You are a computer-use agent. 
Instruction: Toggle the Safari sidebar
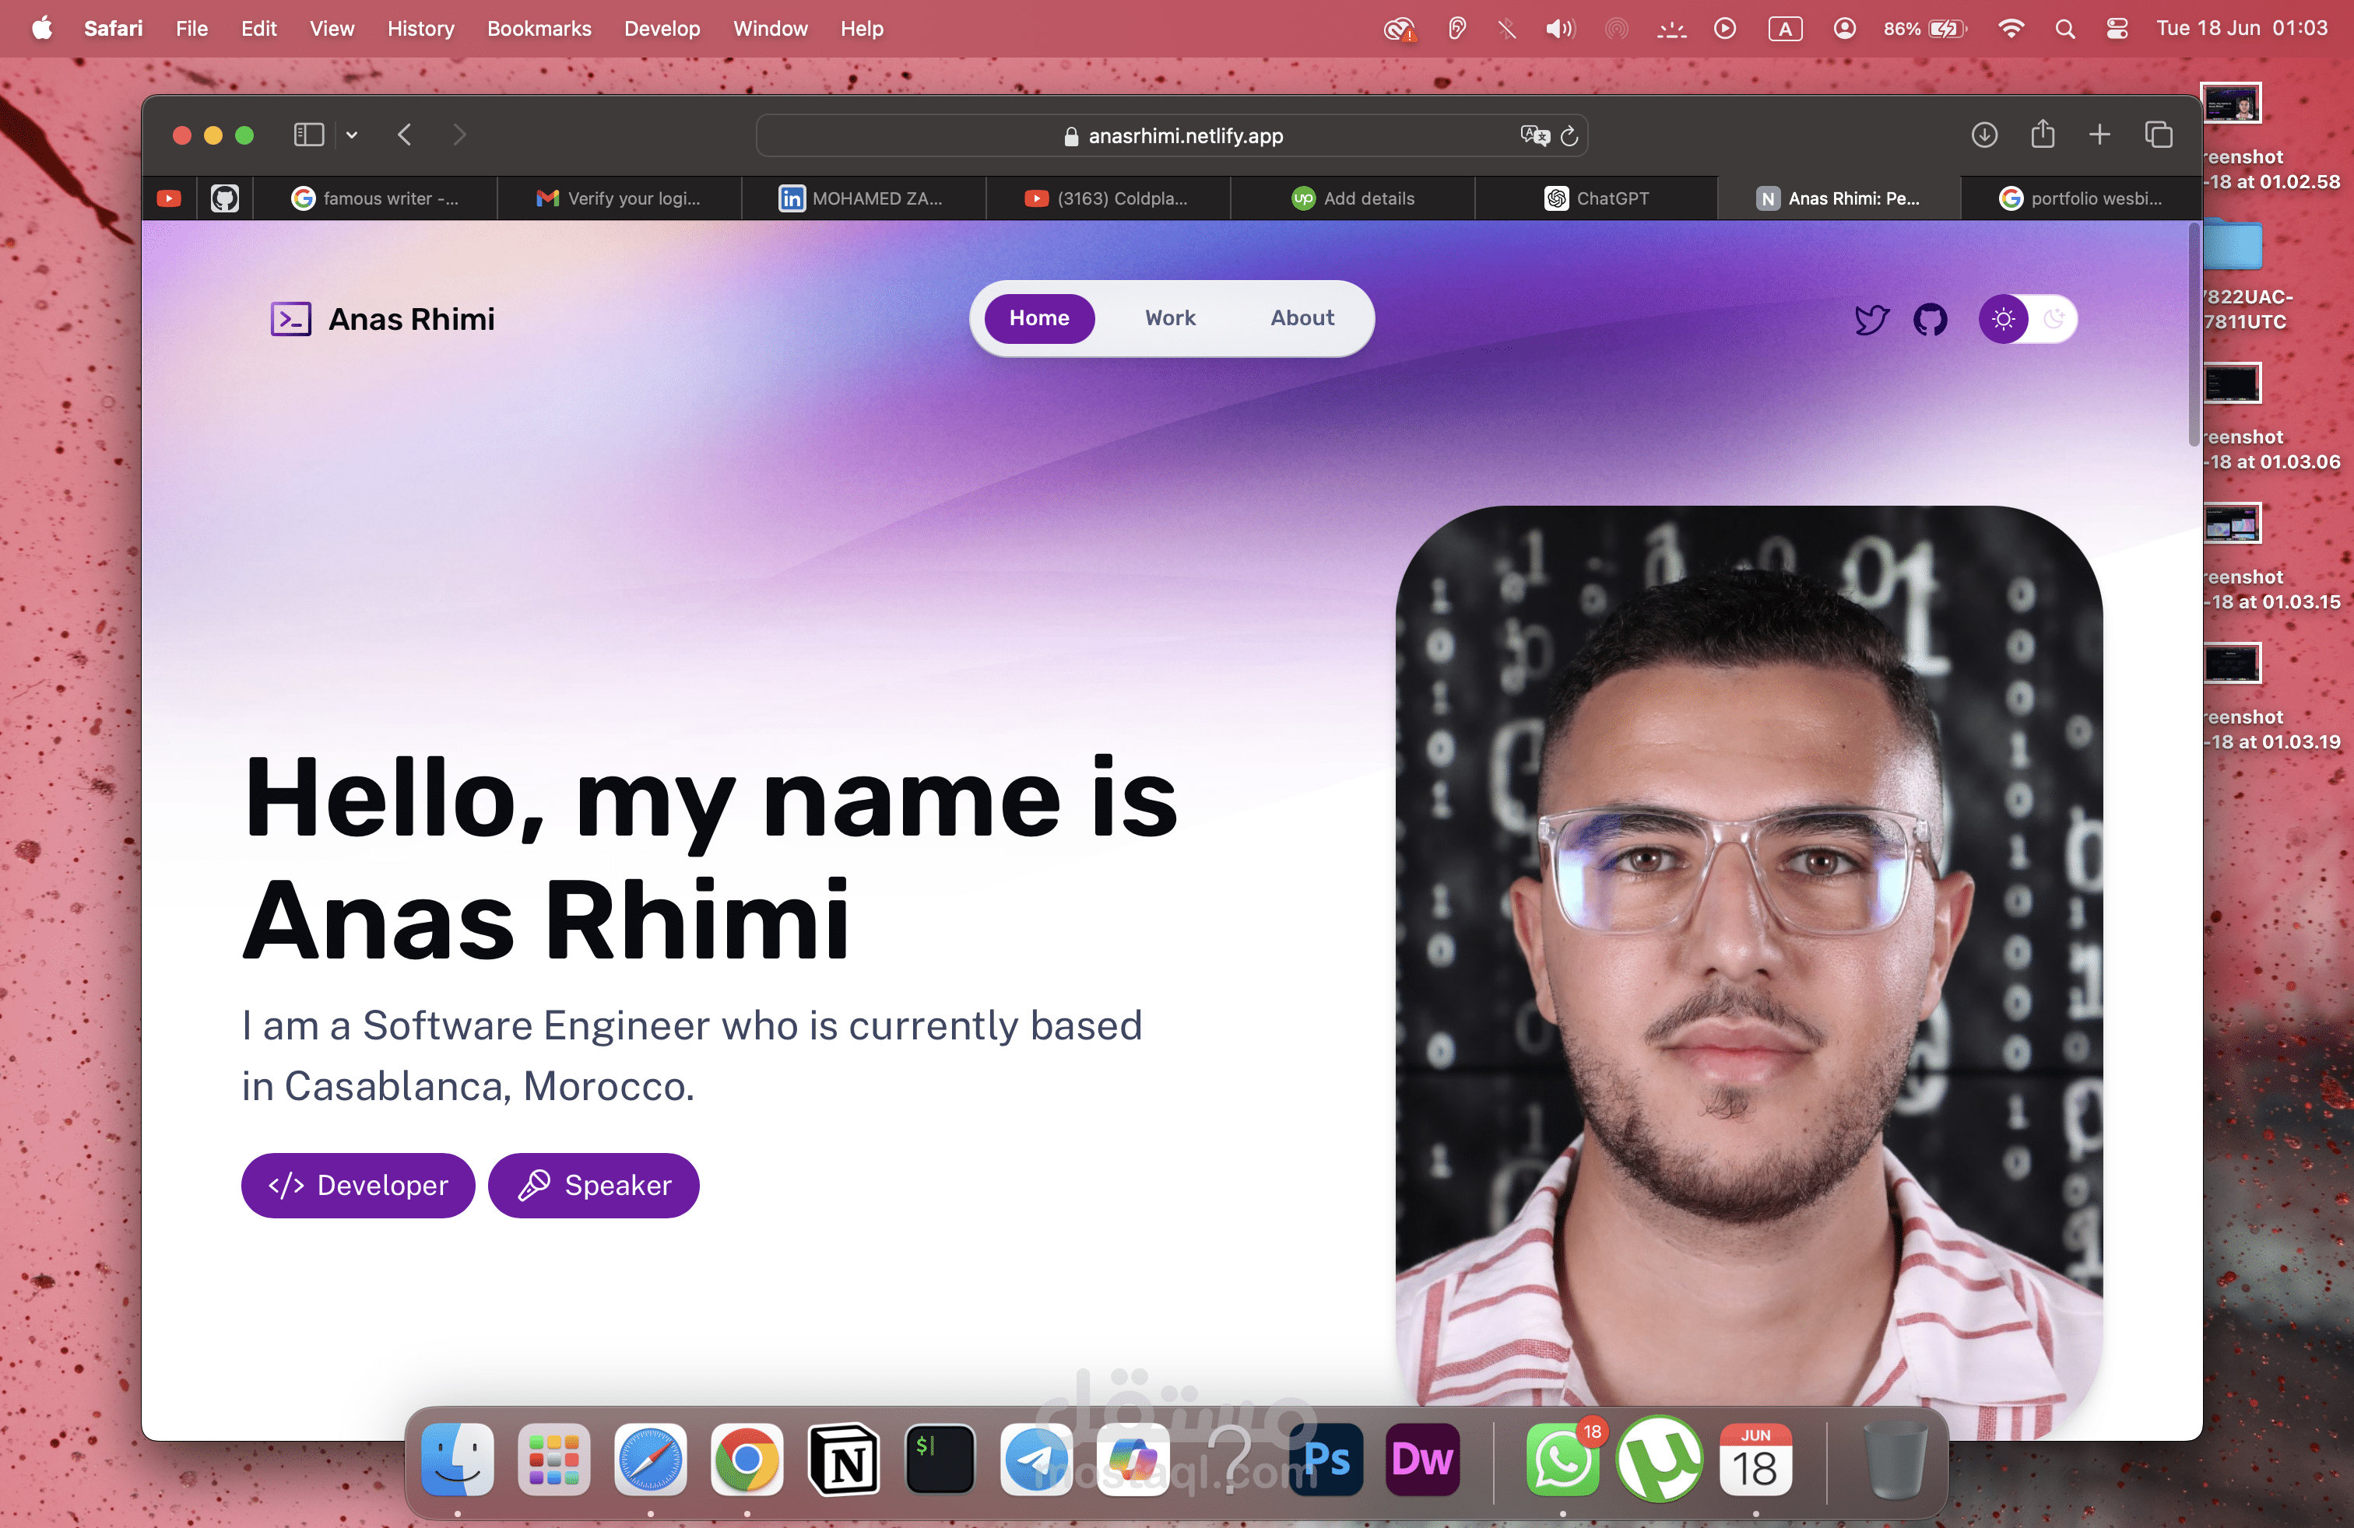point(308,135)
